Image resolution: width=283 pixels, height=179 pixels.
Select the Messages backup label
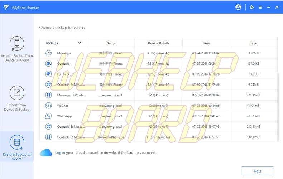point(64,53)
